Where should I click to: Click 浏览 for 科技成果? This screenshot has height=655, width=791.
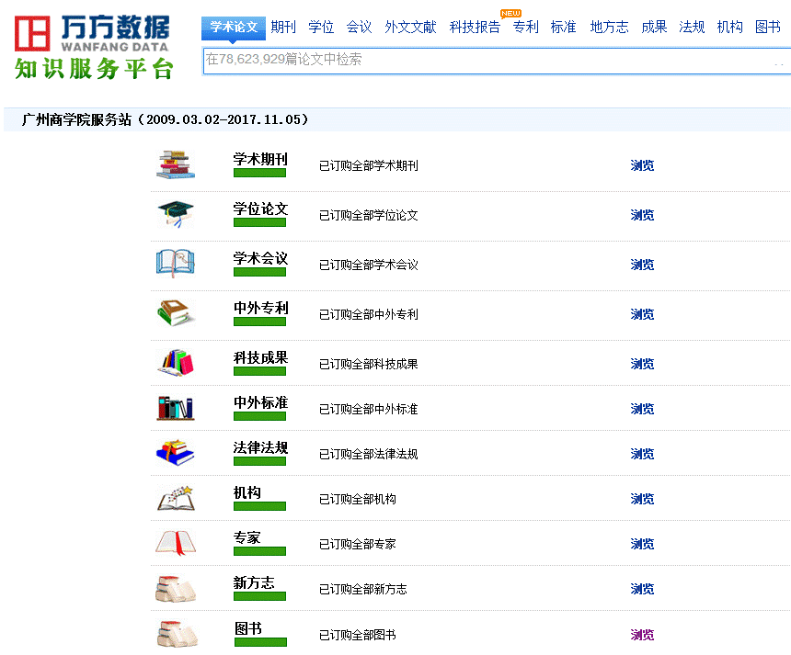[x=642, y=364]
